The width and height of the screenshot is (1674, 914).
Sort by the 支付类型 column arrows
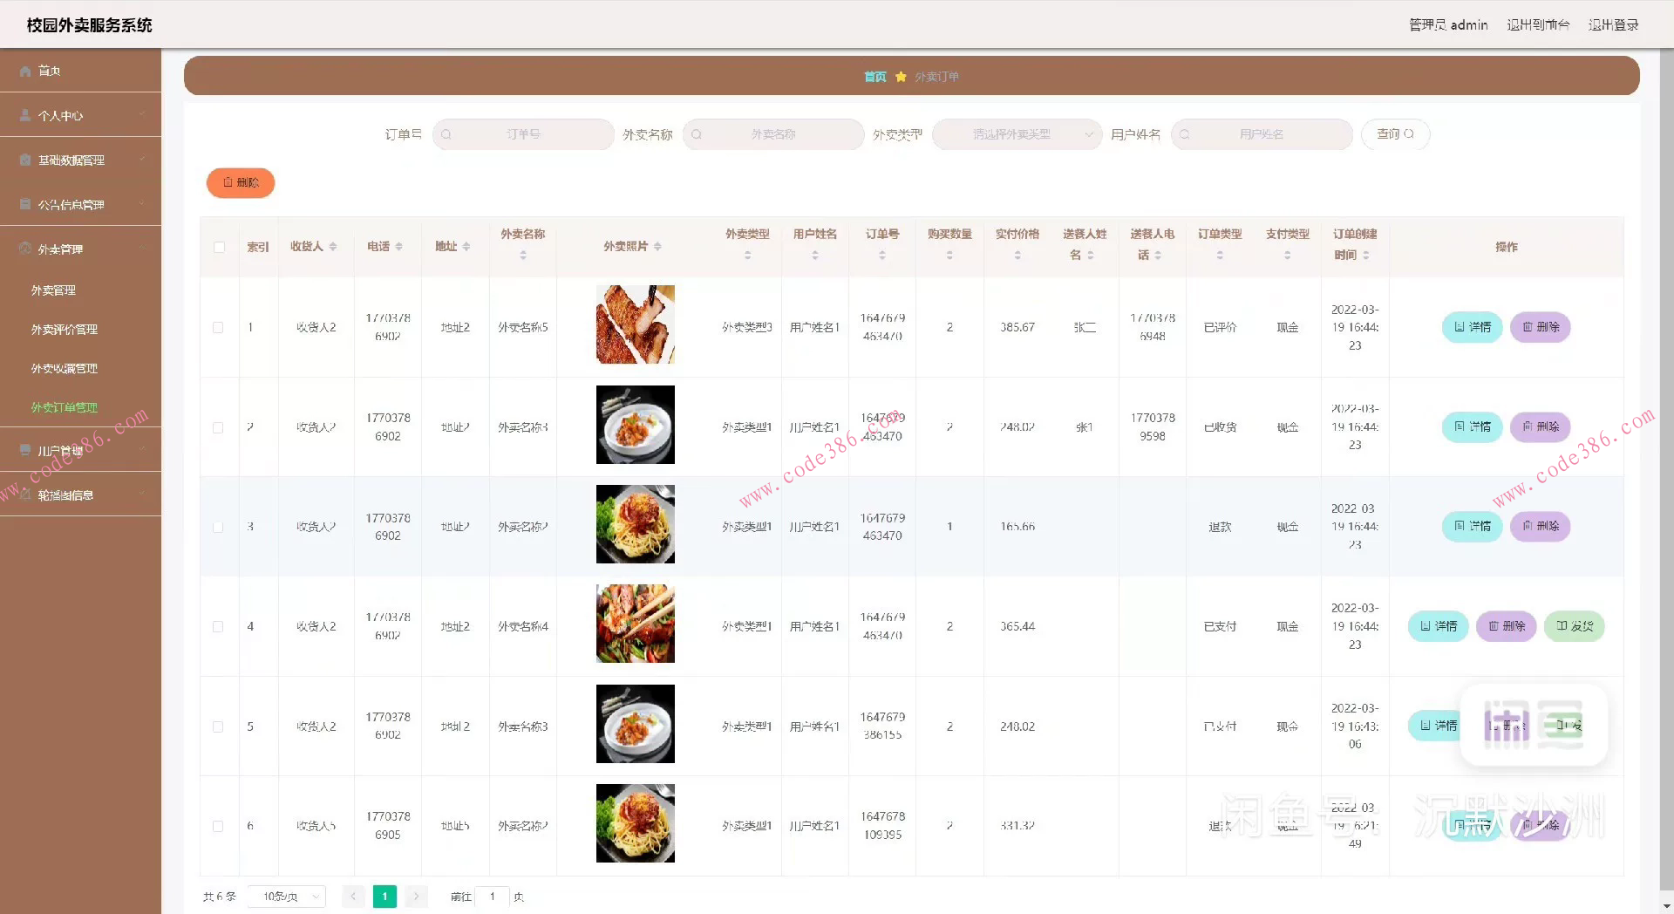point(1288,256)
